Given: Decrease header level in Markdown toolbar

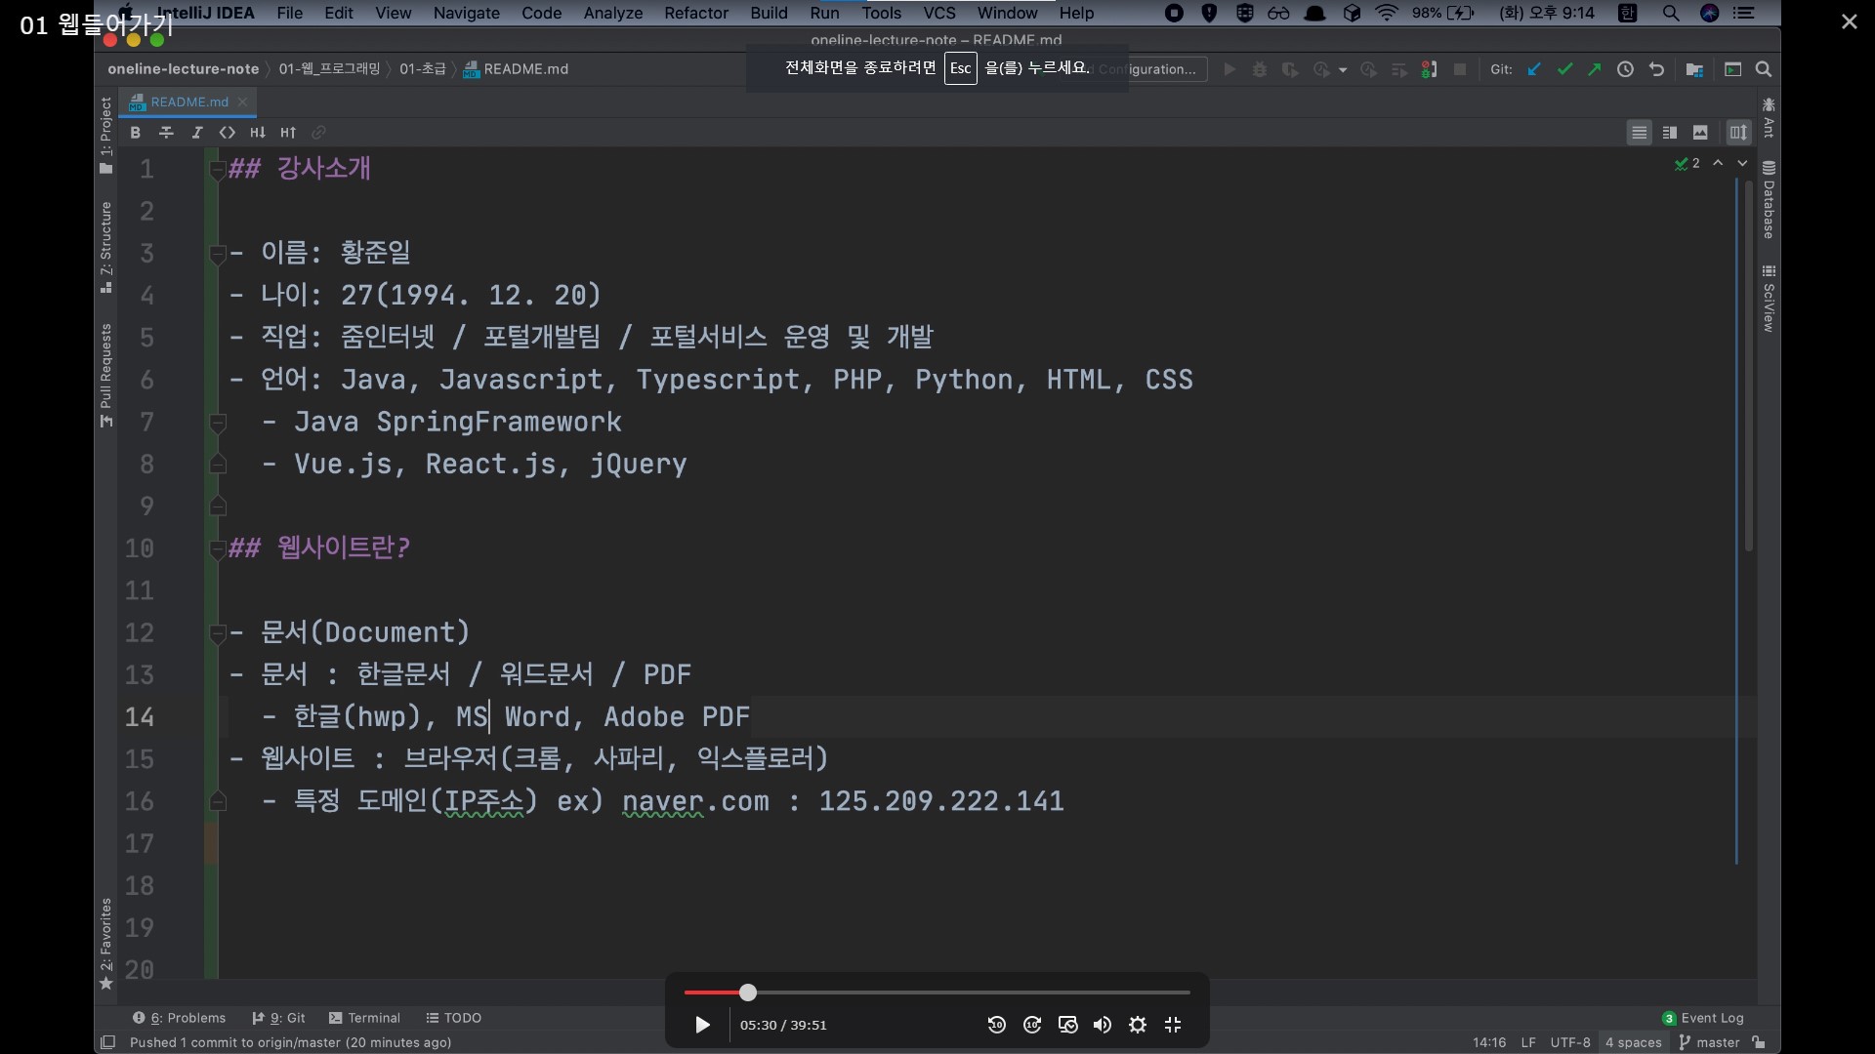Looking at the screenshot, I should pos(258,133).
